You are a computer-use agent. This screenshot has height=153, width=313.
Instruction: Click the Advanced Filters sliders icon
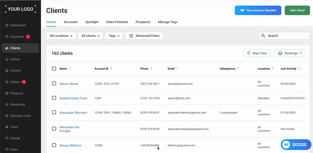[131, 36]
